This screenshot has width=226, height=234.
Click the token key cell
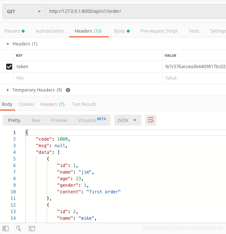pyautogui.click(x=88, y=67)
